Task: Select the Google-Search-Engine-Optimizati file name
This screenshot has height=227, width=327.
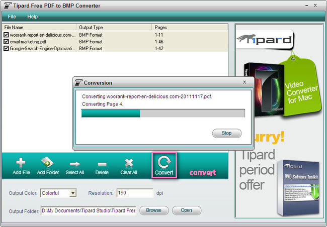Action: coord(43,49)
